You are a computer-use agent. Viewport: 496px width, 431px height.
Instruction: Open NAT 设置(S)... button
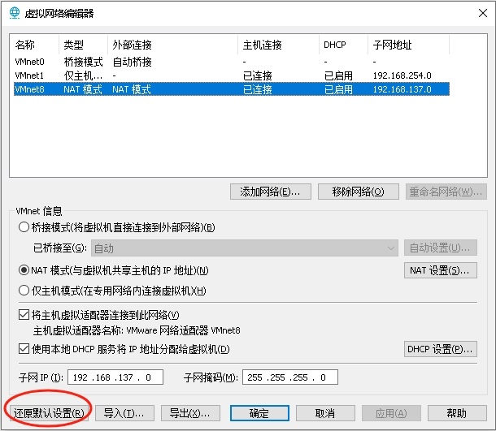[441, 270]
